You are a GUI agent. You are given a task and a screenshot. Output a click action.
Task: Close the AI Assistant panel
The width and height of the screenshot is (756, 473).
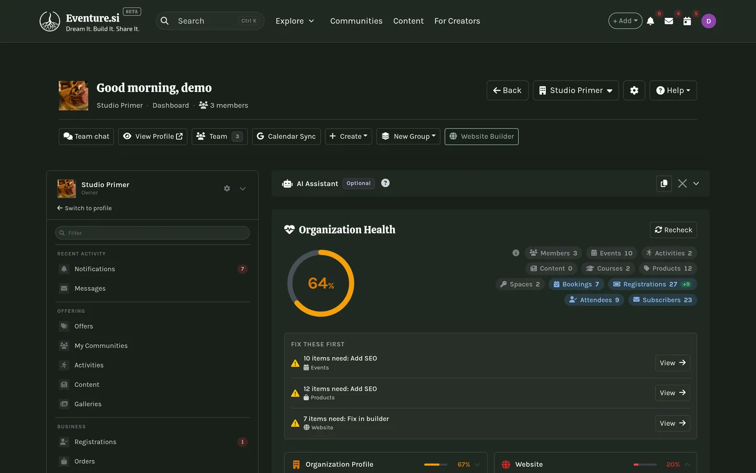(682, 183)
